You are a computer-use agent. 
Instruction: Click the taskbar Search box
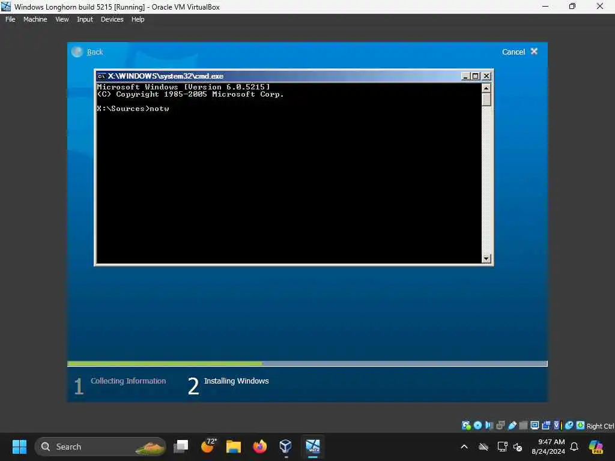[x=100, y=447]
